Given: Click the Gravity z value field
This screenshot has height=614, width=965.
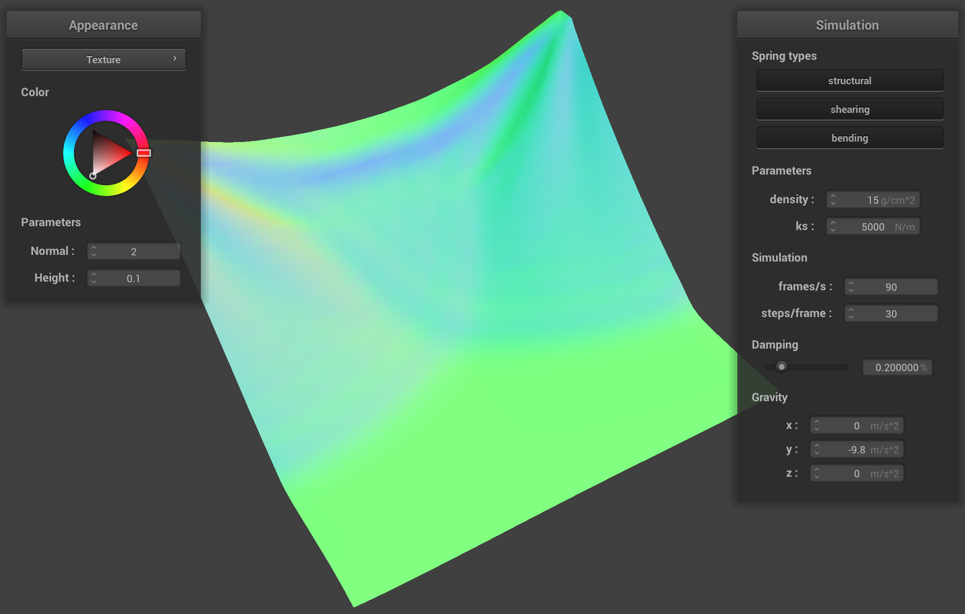Looking at the screenshot, I should pos(857,473).
